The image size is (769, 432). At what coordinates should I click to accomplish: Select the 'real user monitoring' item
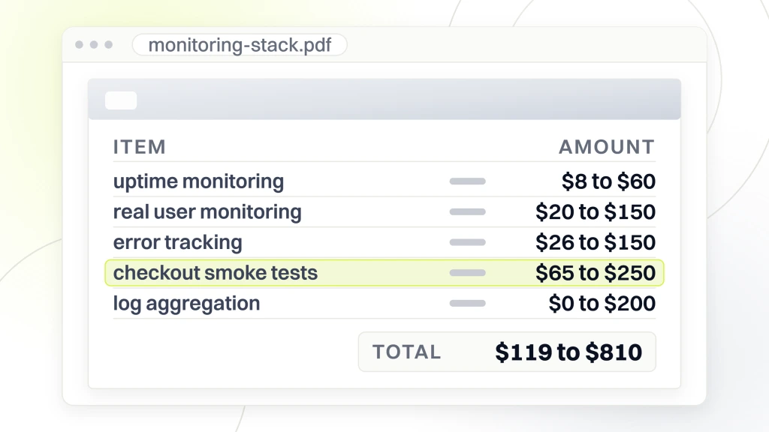click(x=207, y=212)
